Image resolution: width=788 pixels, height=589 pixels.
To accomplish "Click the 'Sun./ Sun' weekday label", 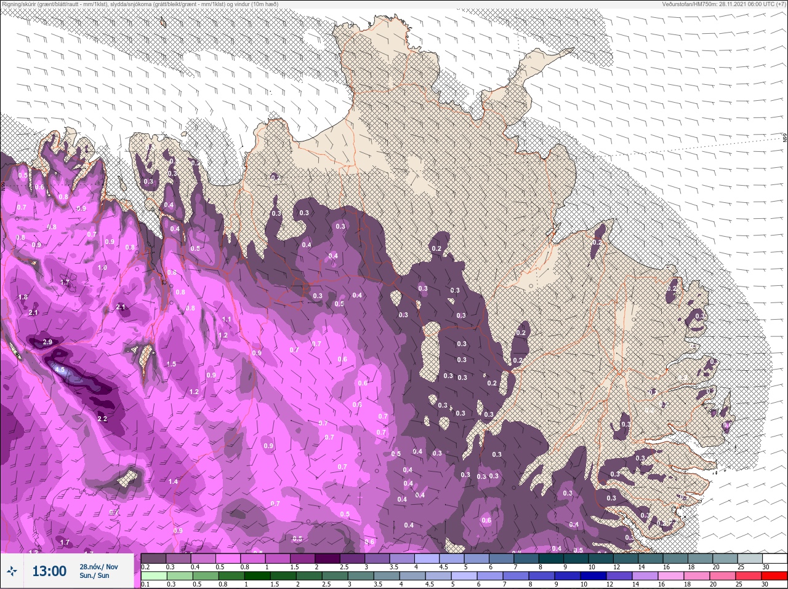I will coord(94,575).
